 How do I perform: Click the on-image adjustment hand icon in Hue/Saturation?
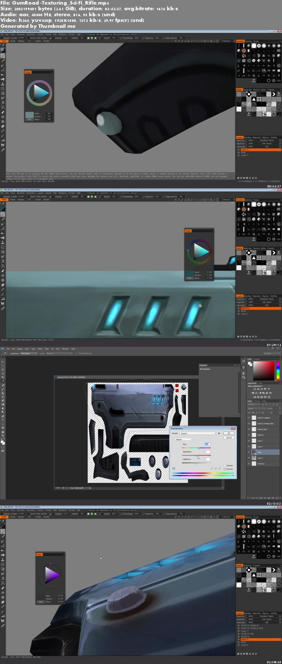click(173, 468)
